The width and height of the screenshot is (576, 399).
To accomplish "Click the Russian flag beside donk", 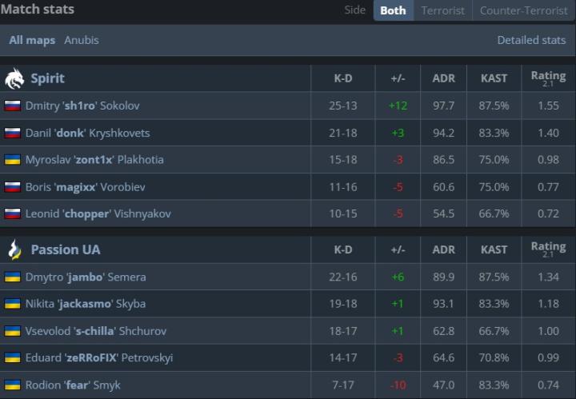I will point(12,133).
